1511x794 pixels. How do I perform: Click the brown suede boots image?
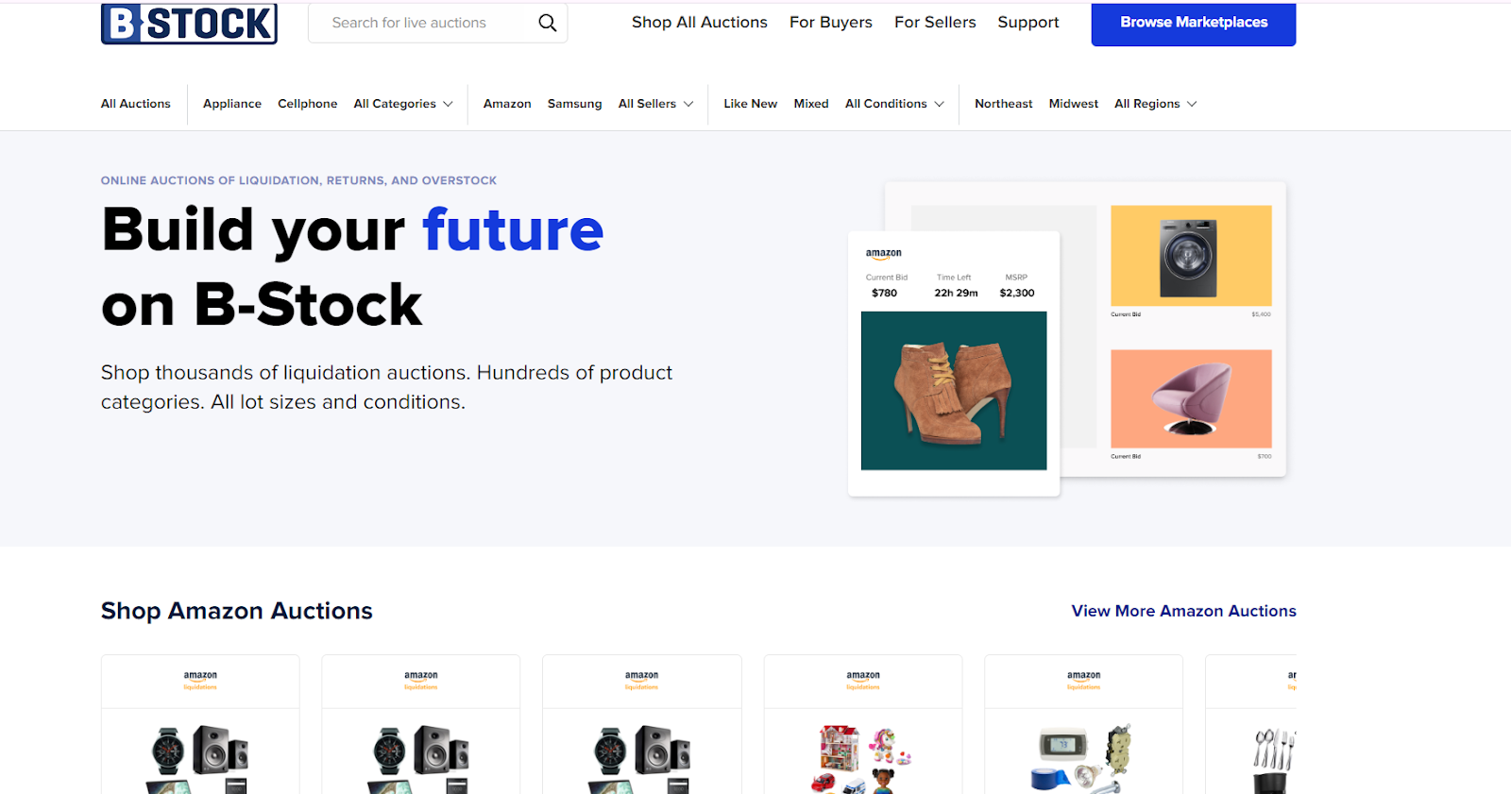(x=954, y=391)
